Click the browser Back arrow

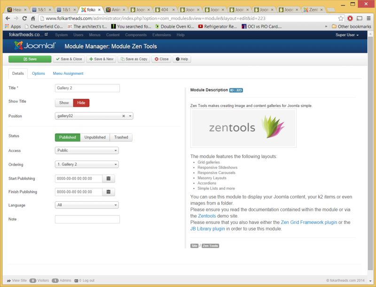(8, 18)
